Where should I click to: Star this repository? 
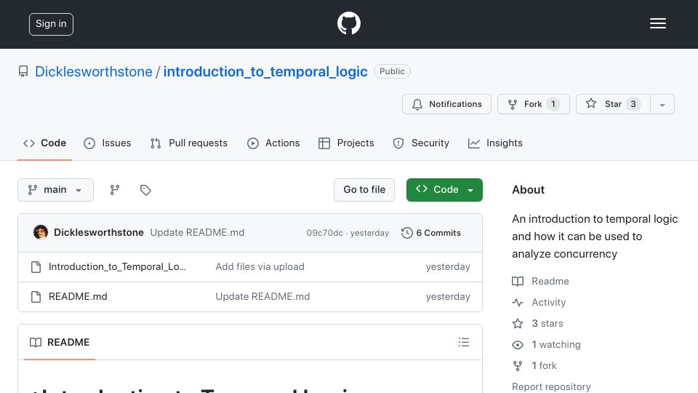(x=613, y=104)
